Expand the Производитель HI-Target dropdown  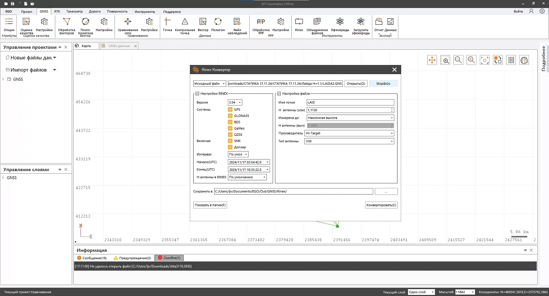349,133
